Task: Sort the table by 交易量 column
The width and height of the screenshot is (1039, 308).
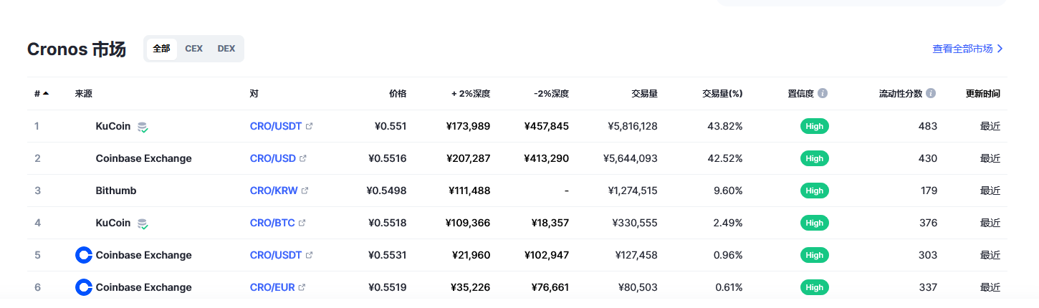Action: click(644, 94)
